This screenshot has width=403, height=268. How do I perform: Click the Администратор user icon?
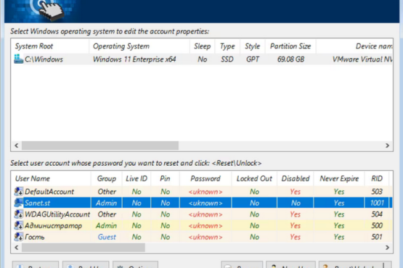click(x=18, y=225)
